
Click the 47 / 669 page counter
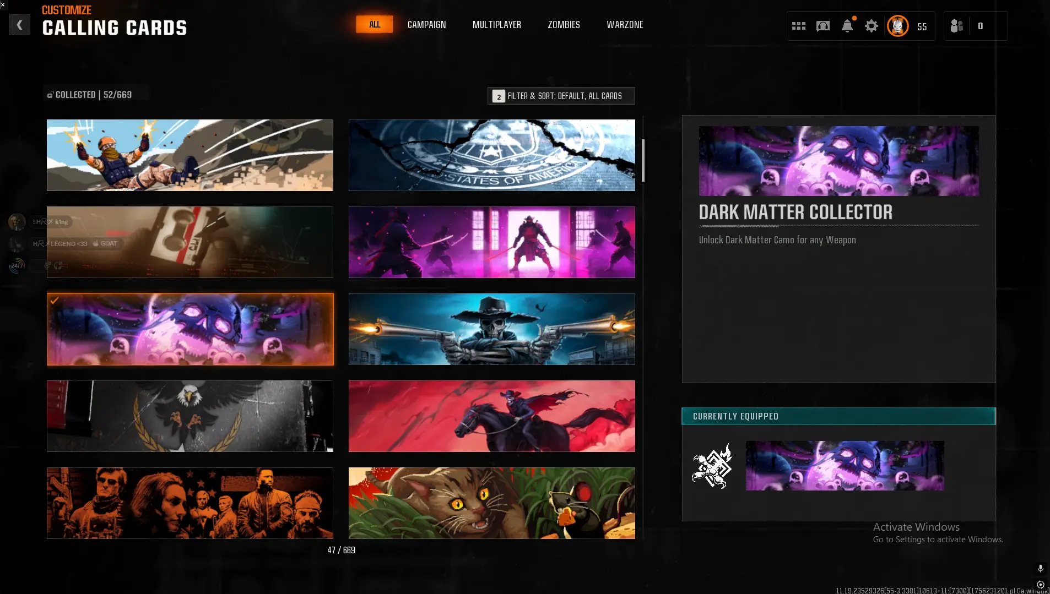point(341,550)
